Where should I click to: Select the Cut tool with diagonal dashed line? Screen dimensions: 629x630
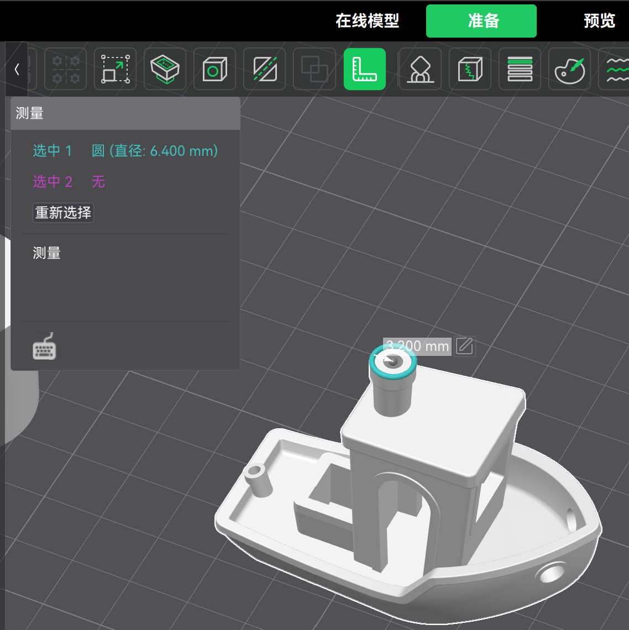coord(264,69)
